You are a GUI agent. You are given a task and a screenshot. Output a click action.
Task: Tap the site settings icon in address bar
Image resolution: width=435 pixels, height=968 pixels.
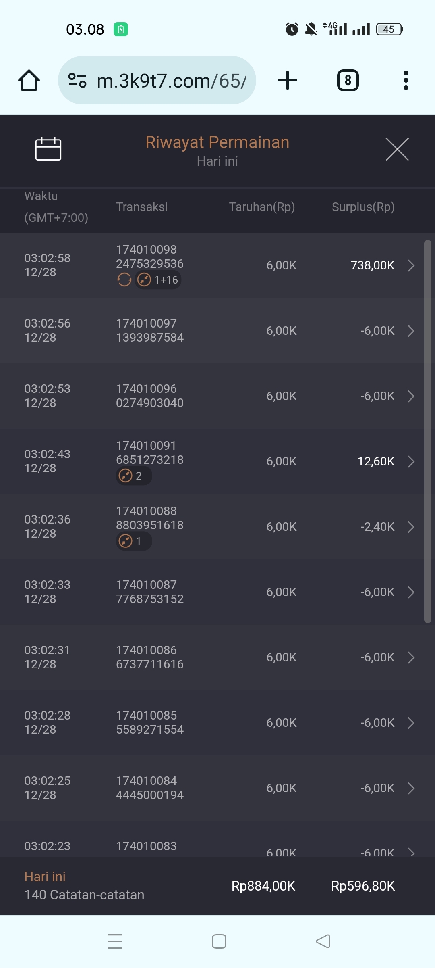coord(77,80)
